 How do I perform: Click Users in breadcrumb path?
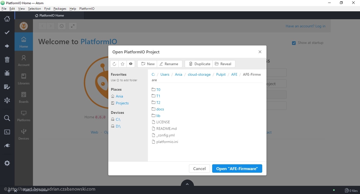pos(165,74)
